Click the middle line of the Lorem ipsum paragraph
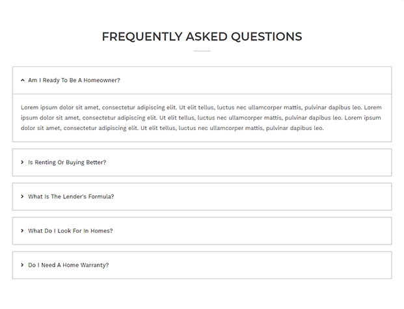404x309 pixels. (201, 118)
